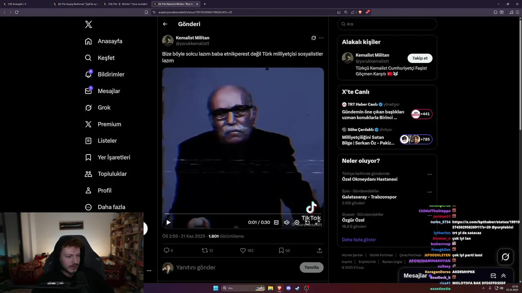Open TRT Haber Canlı live broadcast
The height and width of the screenshot is (293, 522).
pyautogui.click(x=387, y=111)
